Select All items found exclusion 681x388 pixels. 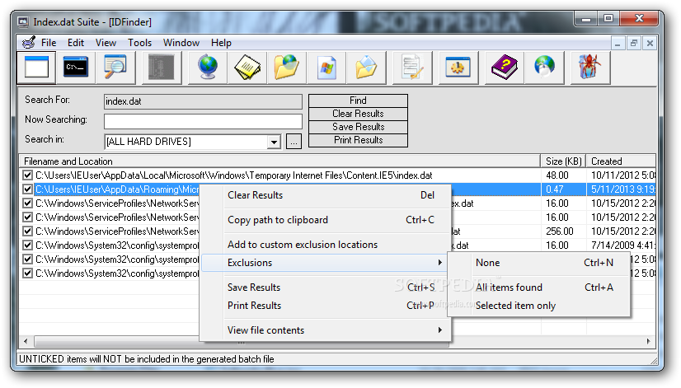[539, 287]
